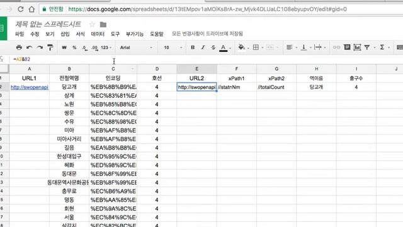403x227 pixels.
Task: Insert a comment via toolbar icon
Action: (347, 47)
